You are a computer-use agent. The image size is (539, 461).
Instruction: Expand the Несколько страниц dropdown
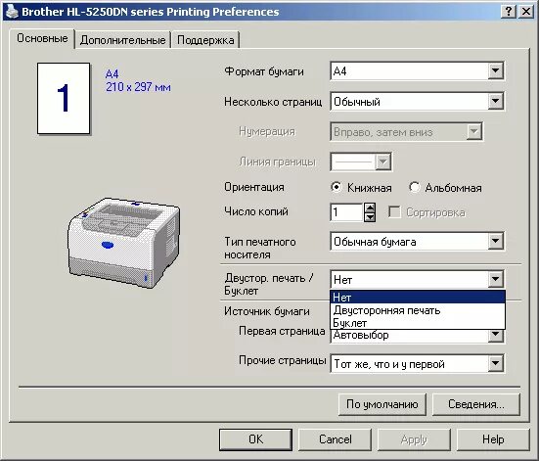[x=417, y=102]
